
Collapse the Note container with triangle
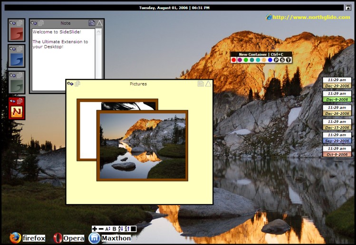pos(99,23)
